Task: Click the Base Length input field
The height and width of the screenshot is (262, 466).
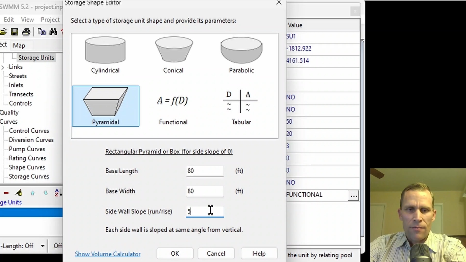Action: pyautogui.click(x=205, y=171)
